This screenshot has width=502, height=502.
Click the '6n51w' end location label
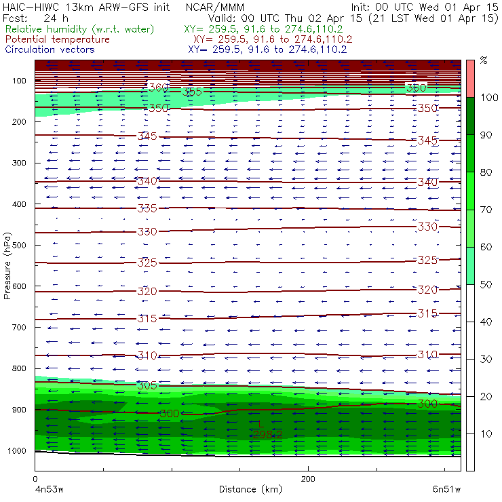pos(446,490)
